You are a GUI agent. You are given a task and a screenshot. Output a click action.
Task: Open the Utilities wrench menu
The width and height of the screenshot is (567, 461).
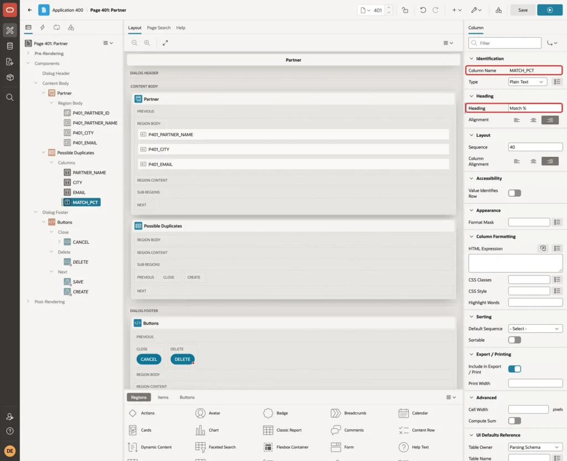pyautogui.click(x=476, y=10)
